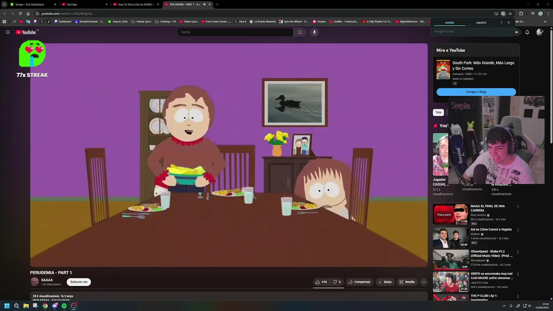
Task: Open the Twitch bookmark icon
Action: (x=35, y=22)
